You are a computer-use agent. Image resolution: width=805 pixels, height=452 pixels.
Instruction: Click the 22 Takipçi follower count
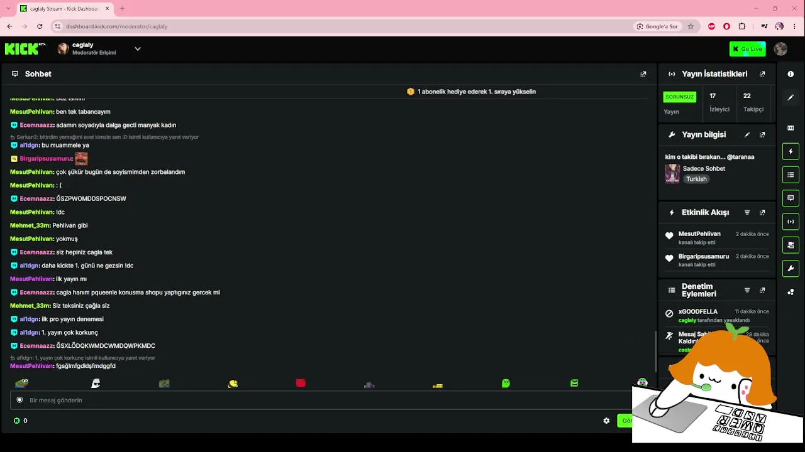(x=753, y=102)
